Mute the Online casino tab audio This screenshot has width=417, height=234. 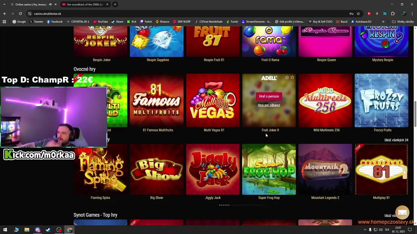(x=50, y=5)
